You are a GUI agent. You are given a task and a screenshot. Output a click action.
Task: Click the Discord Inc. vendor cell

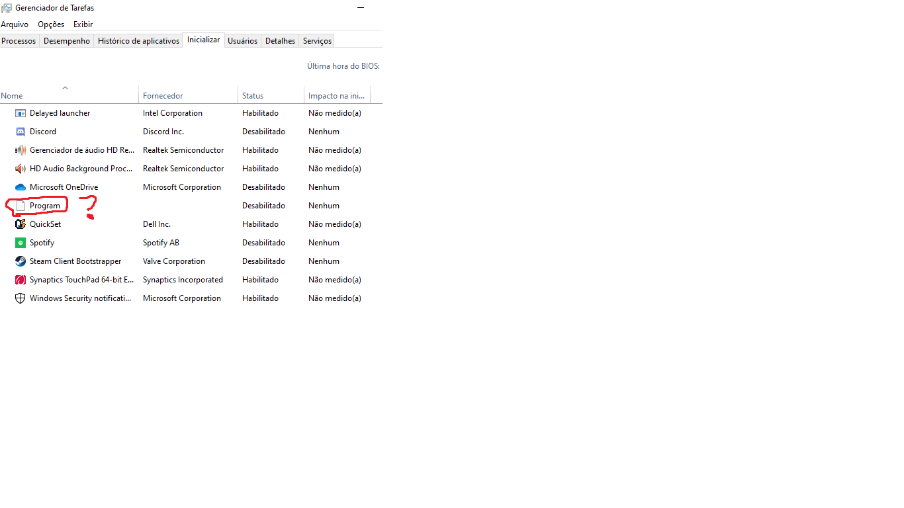163,132
